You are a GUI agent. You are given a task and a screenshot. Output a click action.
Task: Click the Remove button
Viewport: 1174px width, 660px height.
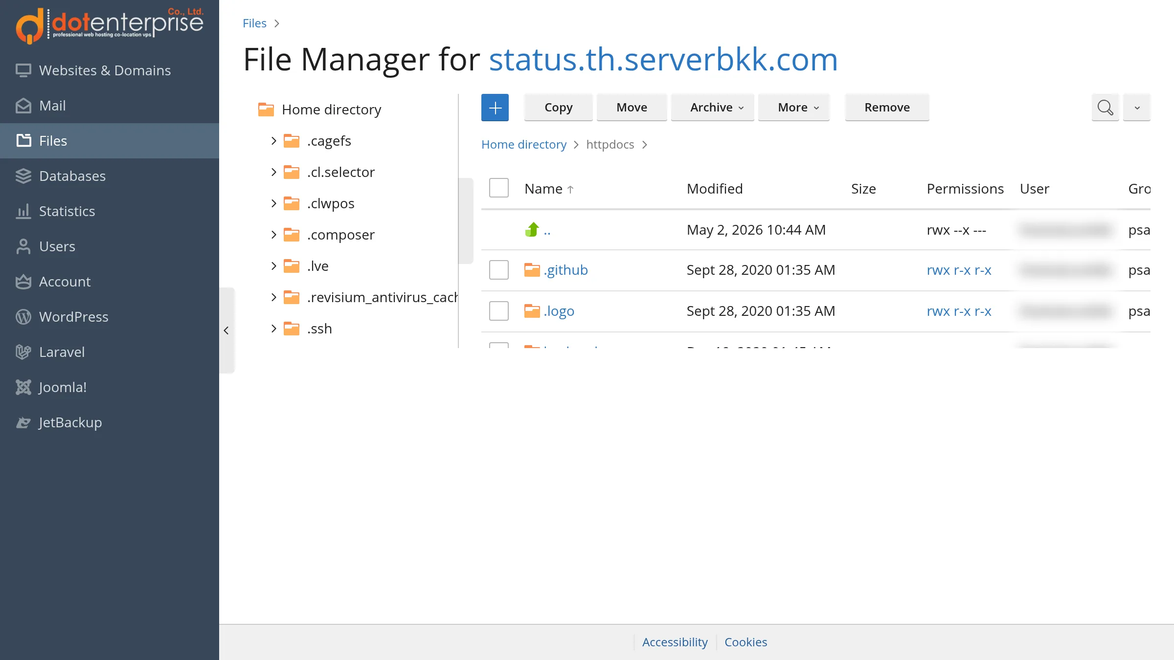point(887,108)
